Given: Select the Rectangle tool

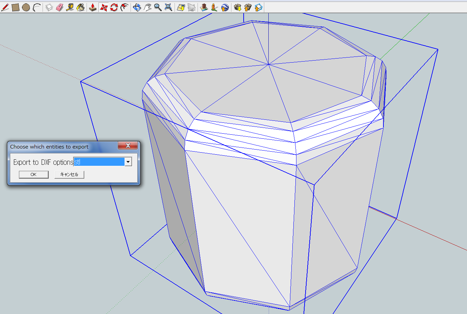Looking at the screenshot, I should (15, 7).
